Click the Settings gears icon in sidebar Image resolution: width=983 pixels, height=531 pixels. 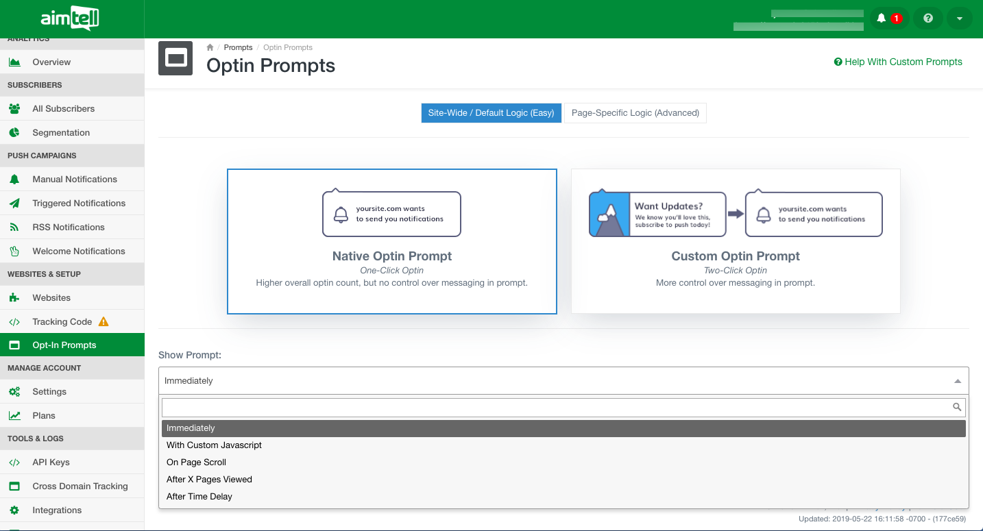click(14, 391)
